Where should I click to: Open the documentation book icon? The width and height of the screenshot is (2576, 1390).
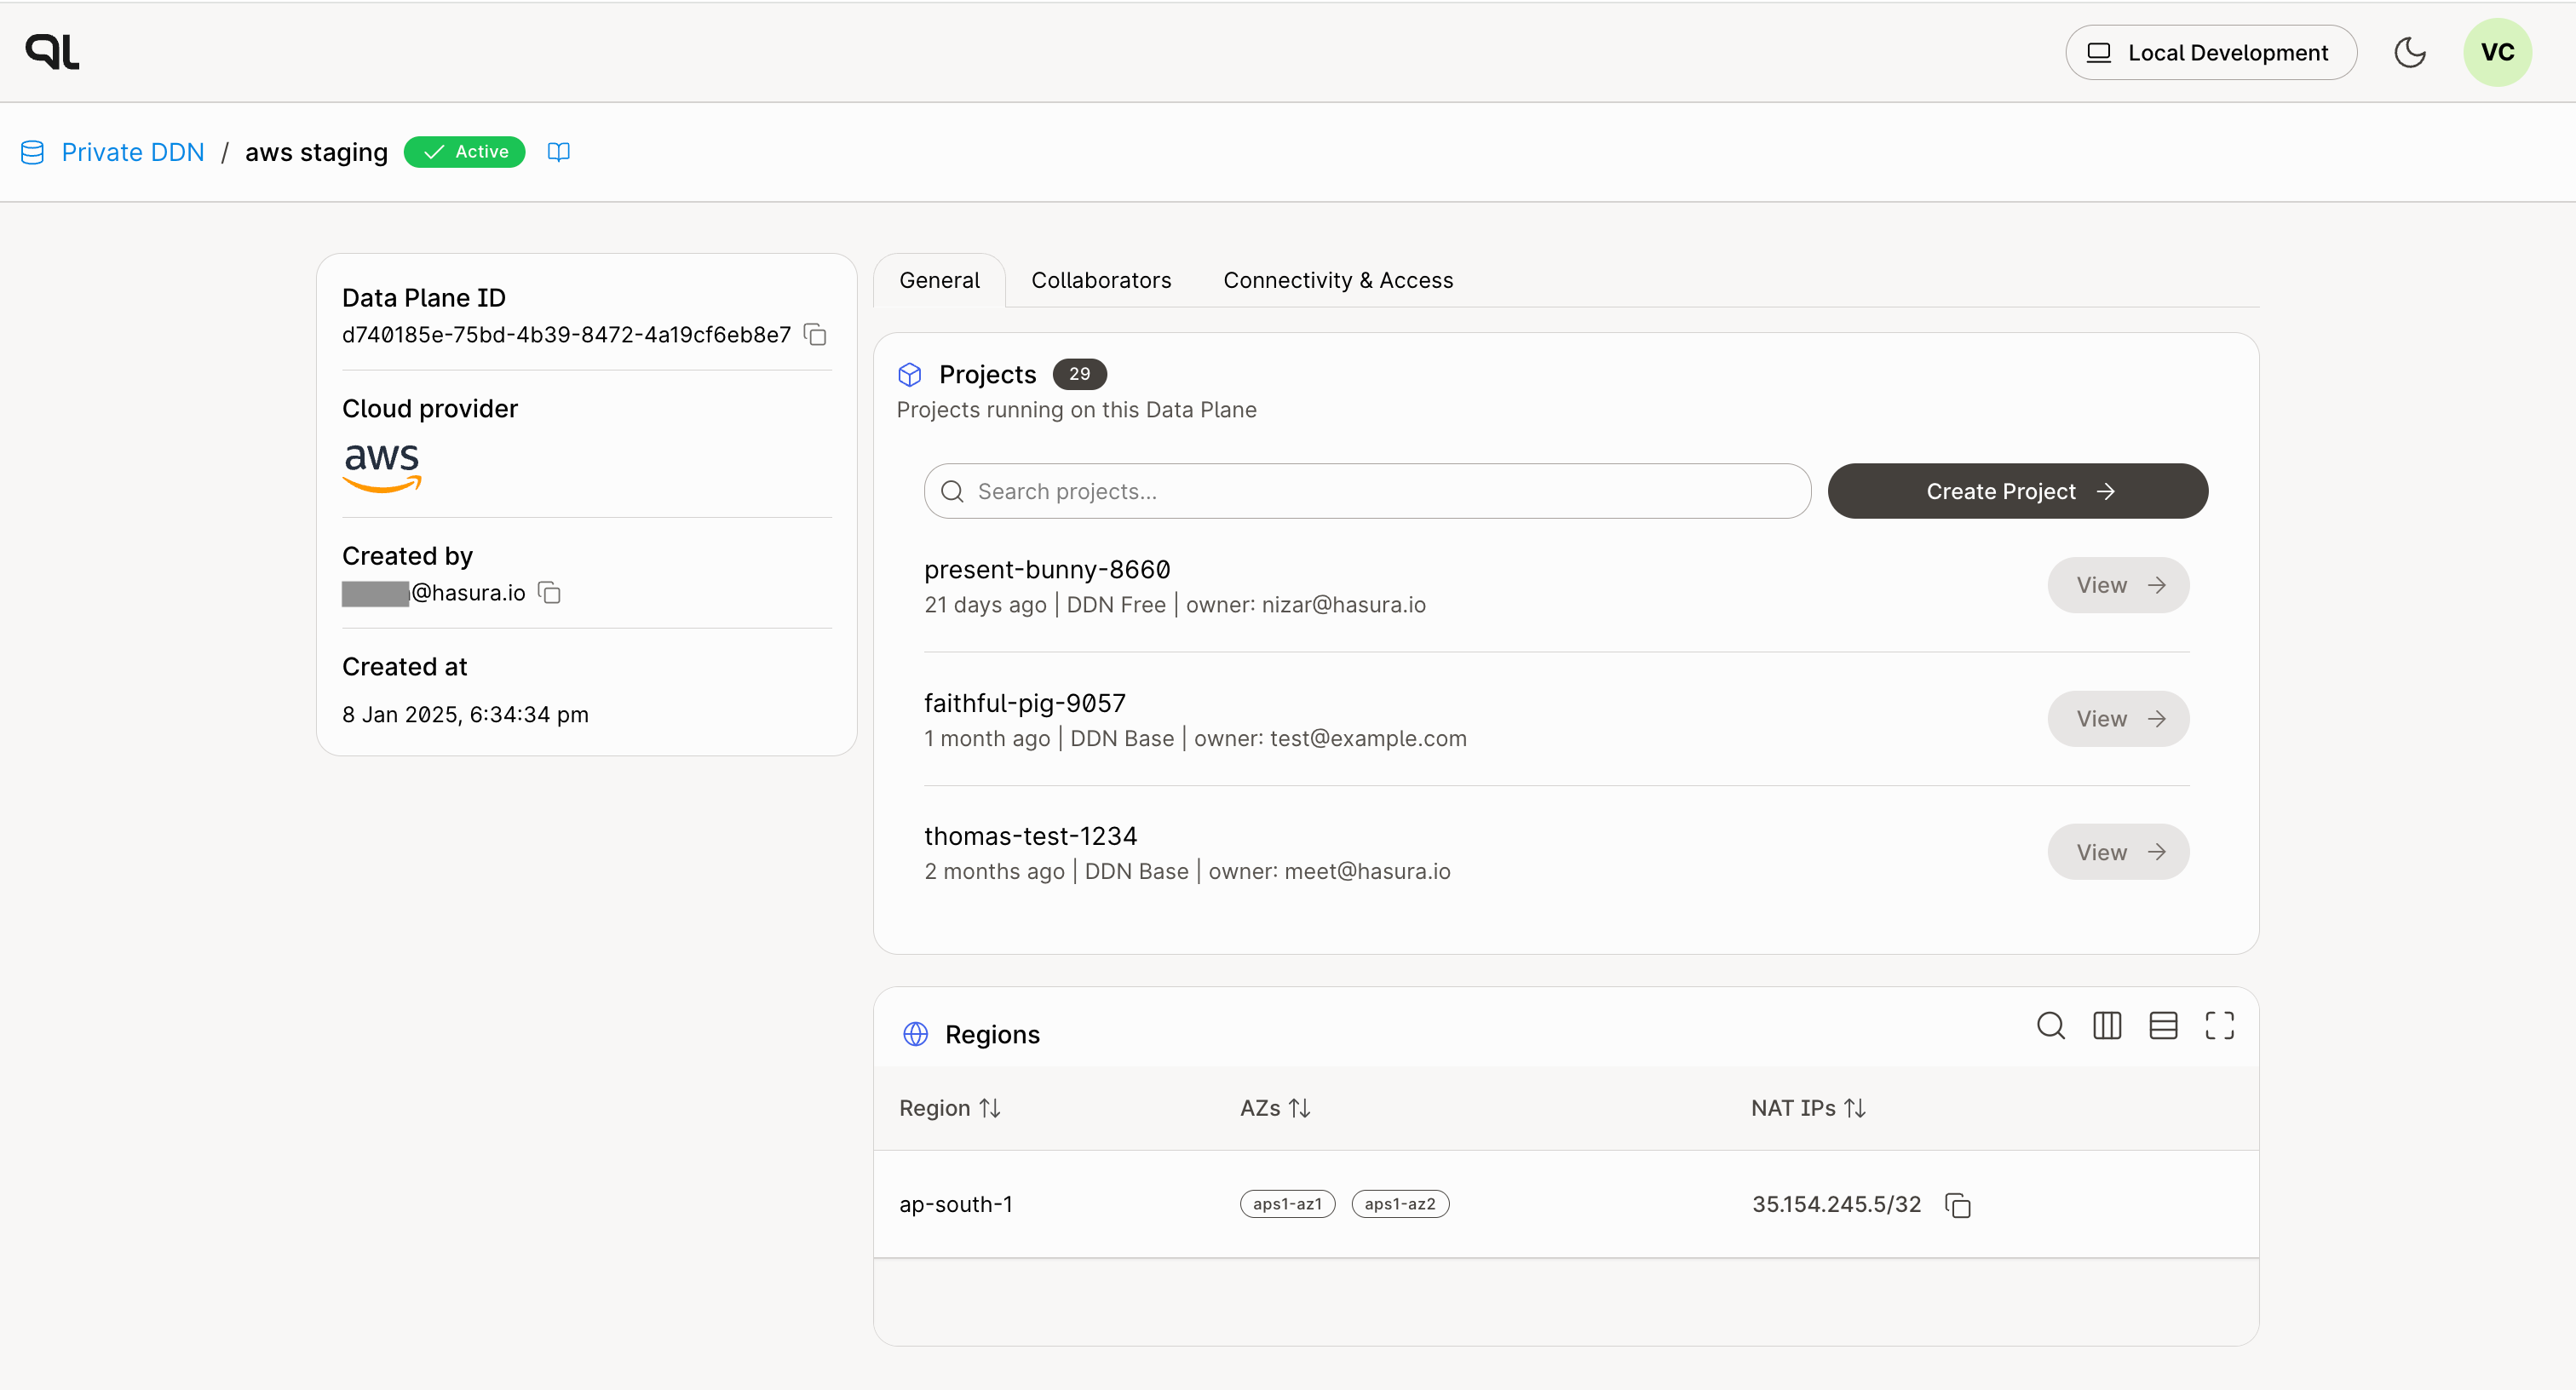click(559, 152)
